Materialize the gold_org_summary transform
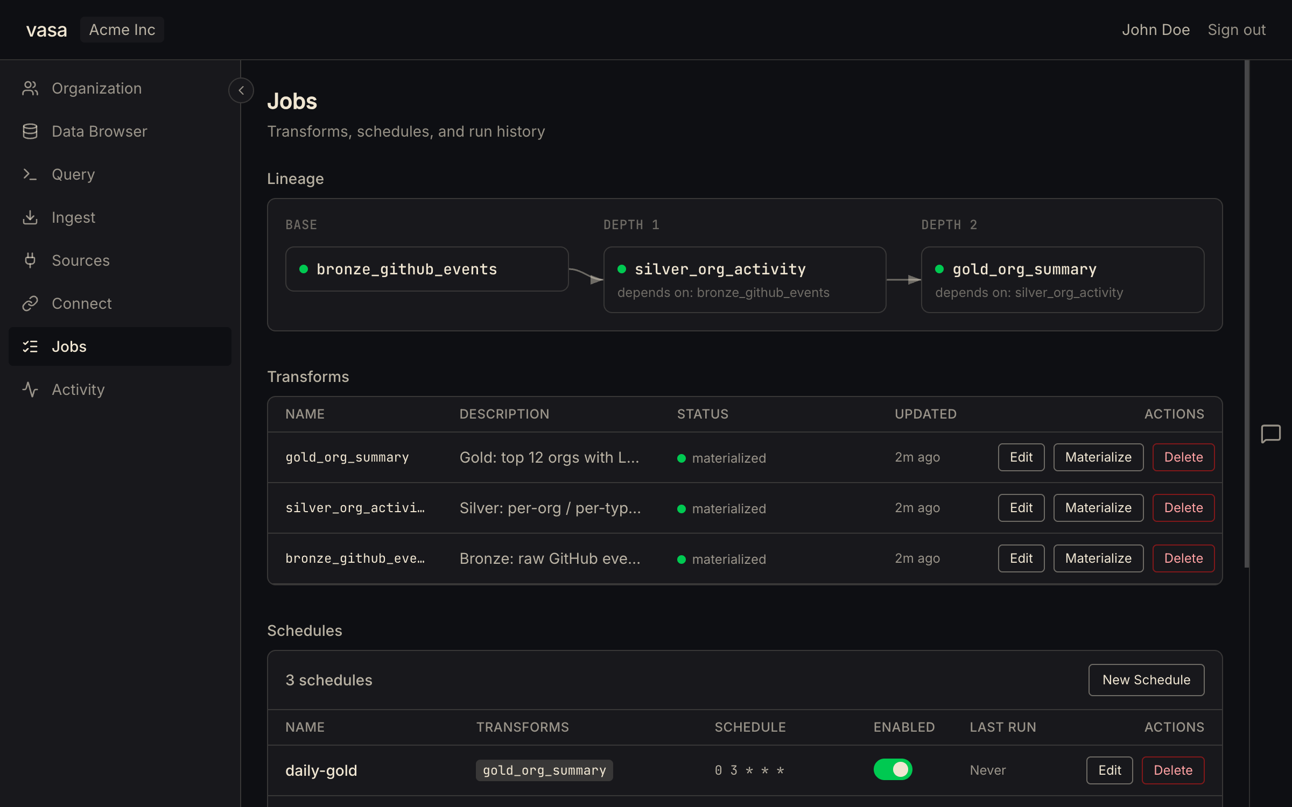 (1098, 457)
